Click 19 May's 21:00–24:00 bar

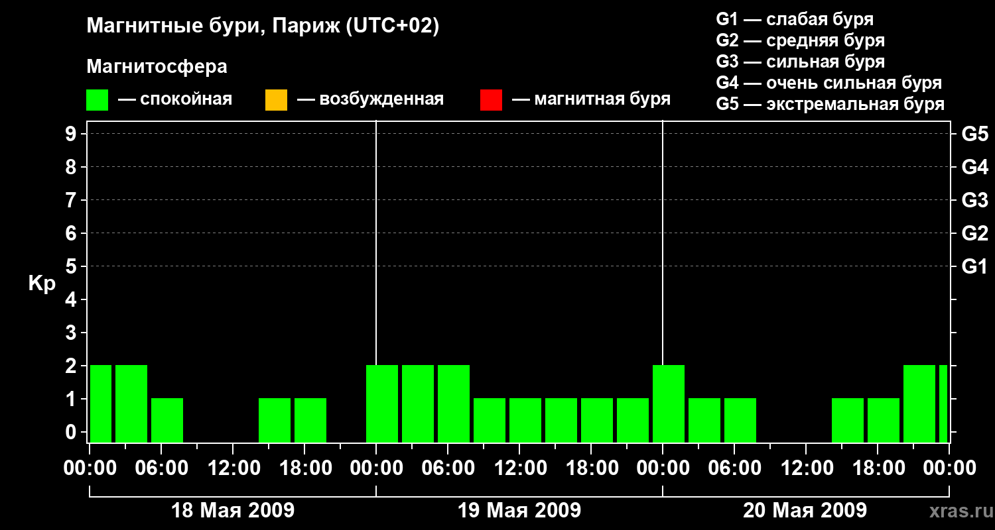(633, 420)
